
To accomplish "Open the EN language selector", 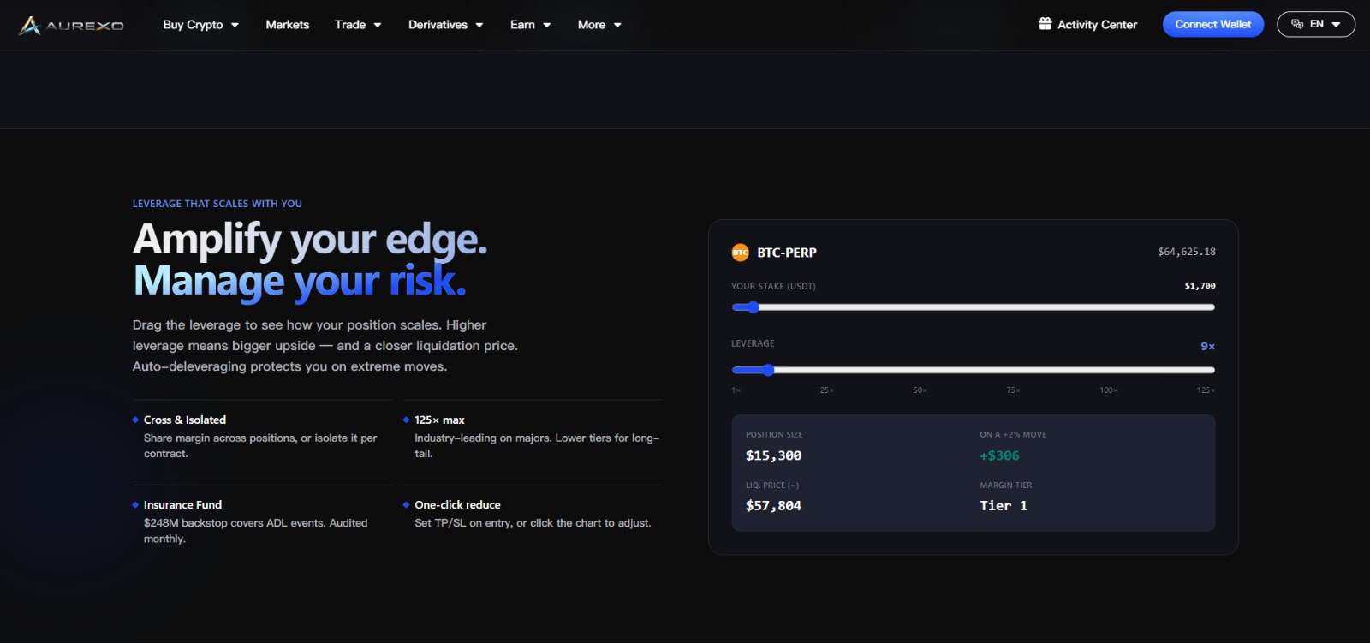I will (1316, 24).
